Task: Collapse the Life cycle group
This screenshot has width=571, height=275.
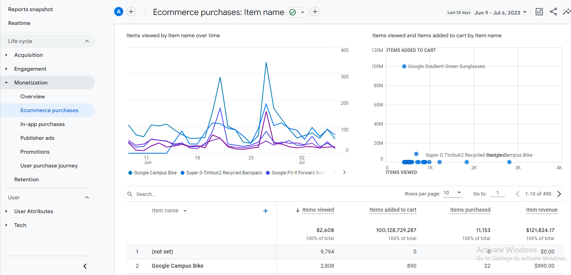Action: click(87, 41)
